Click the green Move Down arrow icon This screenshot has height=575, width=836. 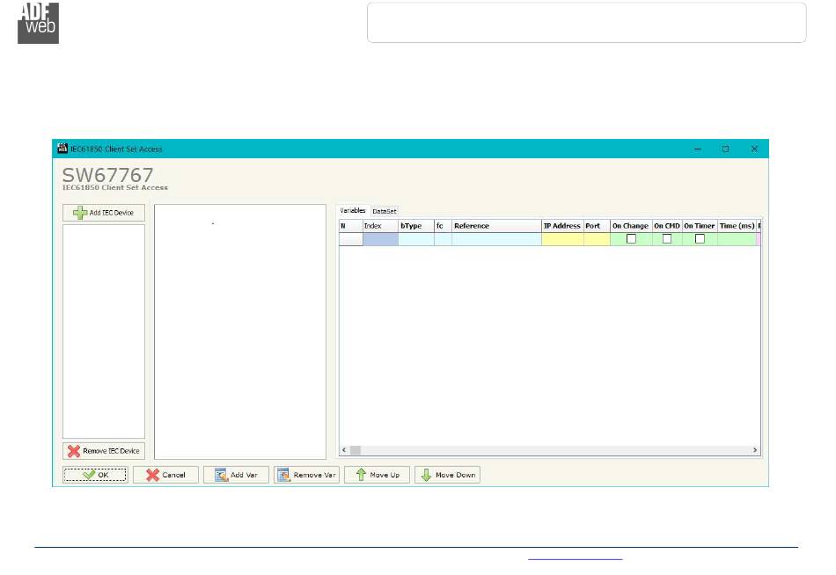426,475
